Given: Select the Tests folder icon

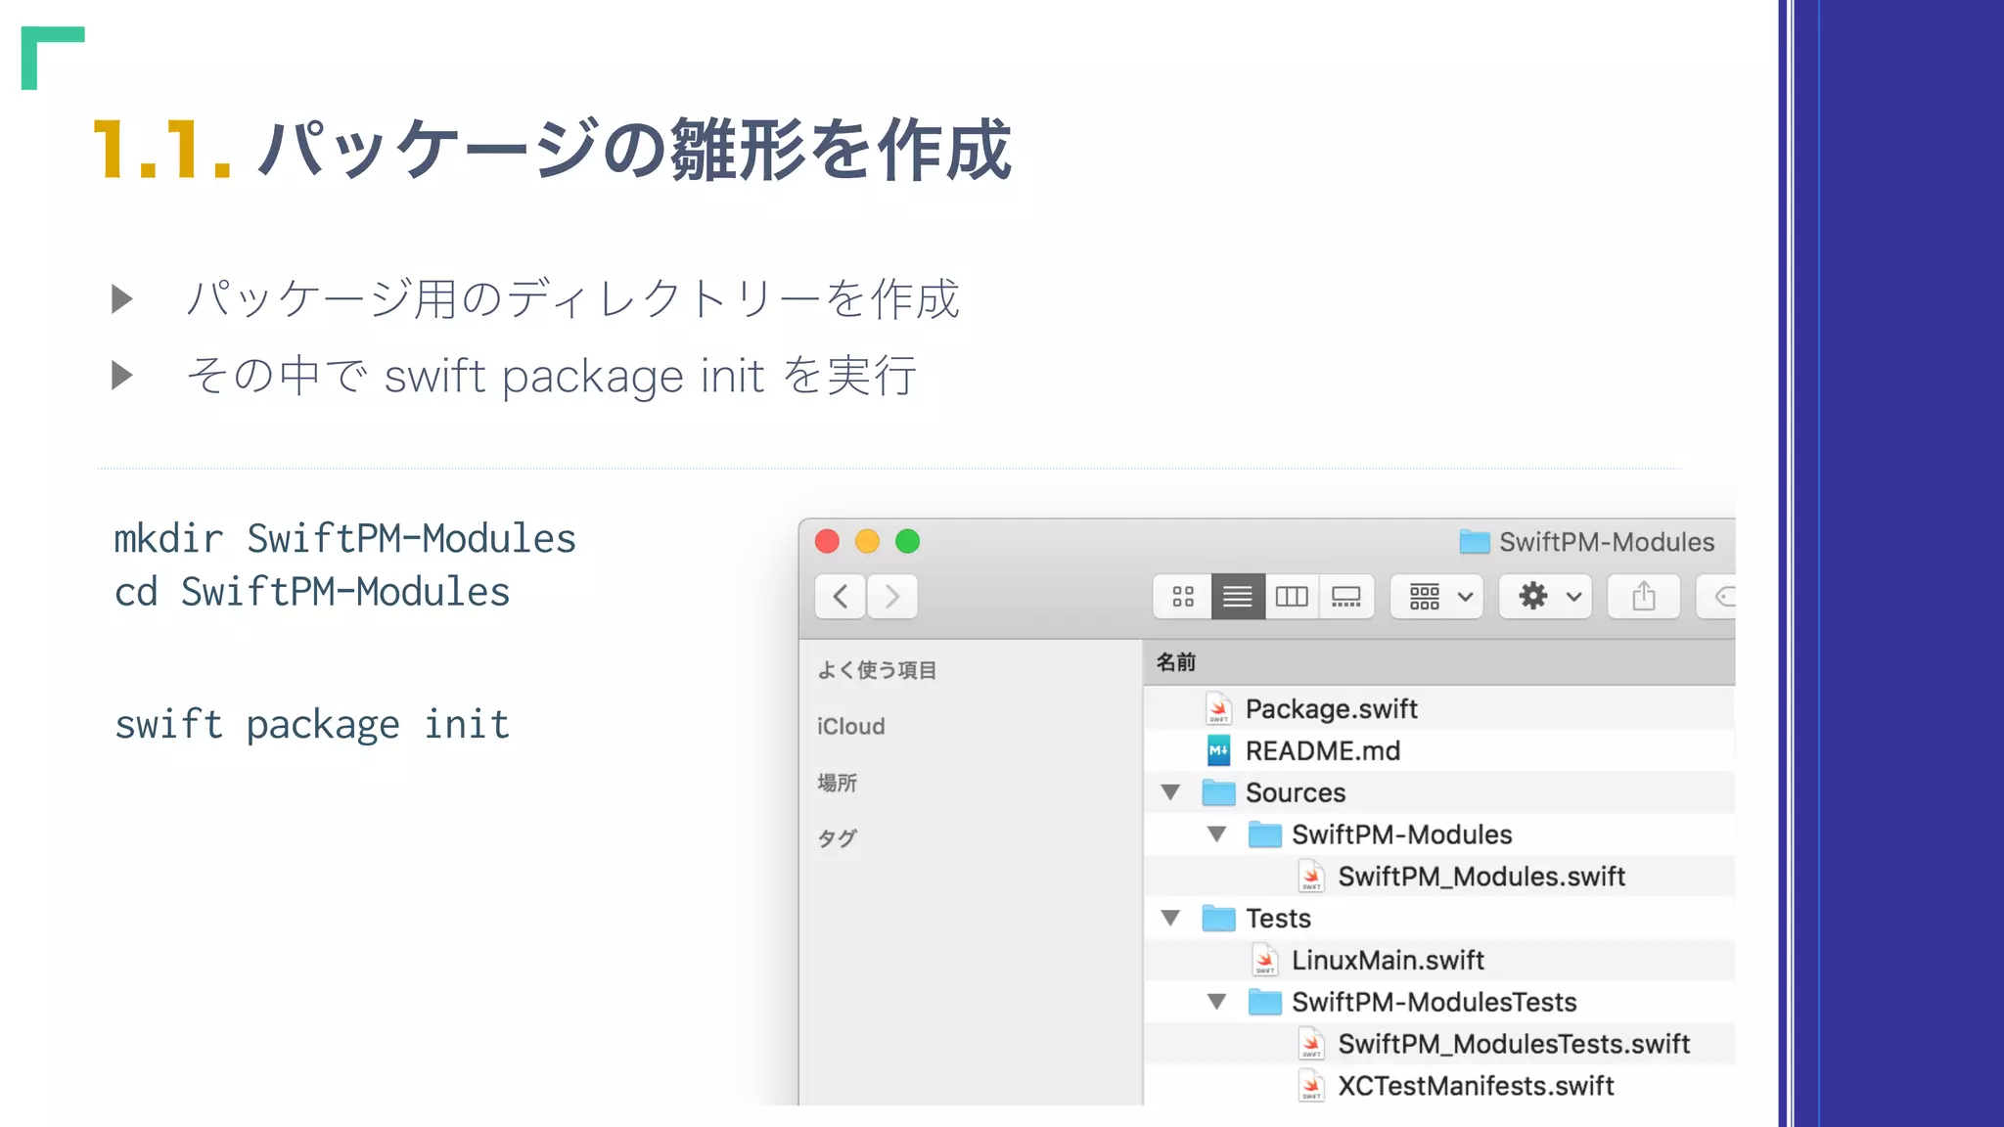Looking at the screenshot, I should pyautogui.click(x=1218, y=919).
